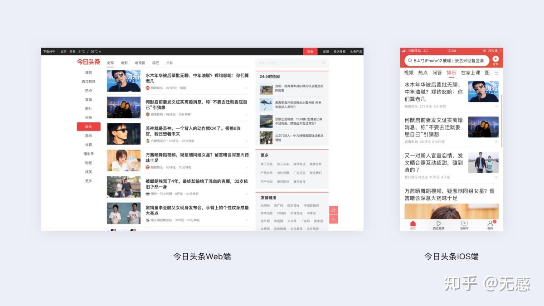Open weather dropdown next to 25°C
Viewport: 544px width, 306px height.
click(100, 52)
